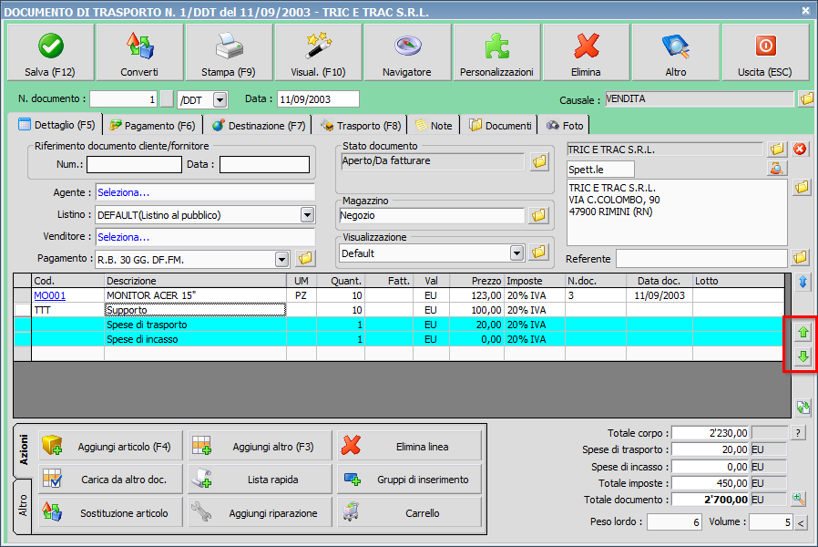The image size is (818, 547).
Task: Toggle checkbox on MONITOR ACER row
Action: coord(23,296)
